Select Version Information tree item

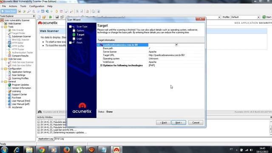(x=21, y=88)
